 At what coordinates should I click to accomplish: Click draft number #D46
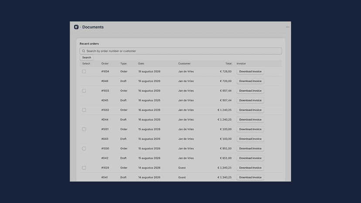(x=105, y=81)
